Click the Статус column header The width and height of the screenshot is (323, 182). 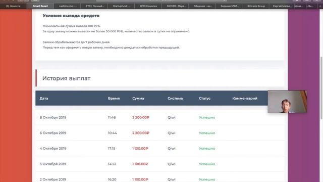pos(204,99)
